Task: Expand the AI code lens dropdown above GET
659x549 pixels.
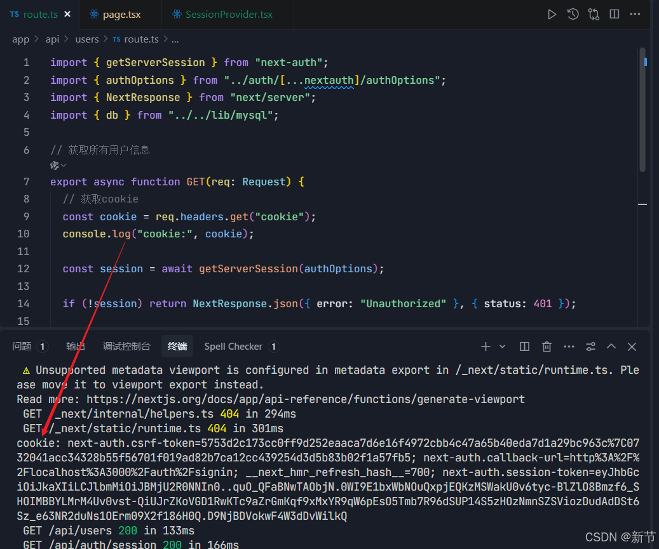Action: point(58,166)
